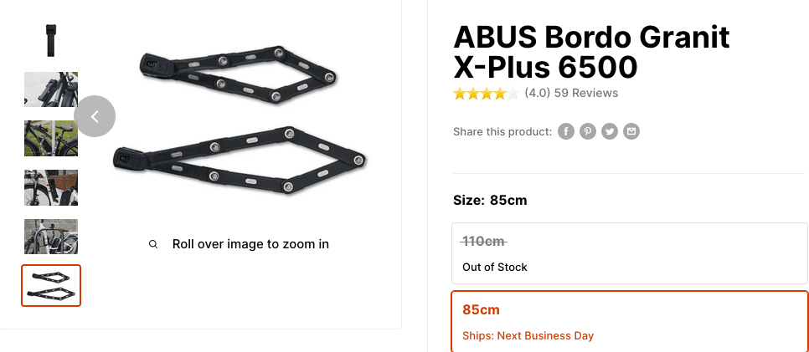Share product on Twitter
Image resolution: width=809 pixels, height=352 pixels.
[610, 132]
